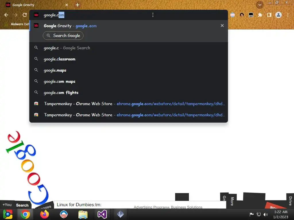The width and height of the screenshot is (294, 220).
Task: Choose the google.c Google Search suggestion
Action: (x=129, y=48)
